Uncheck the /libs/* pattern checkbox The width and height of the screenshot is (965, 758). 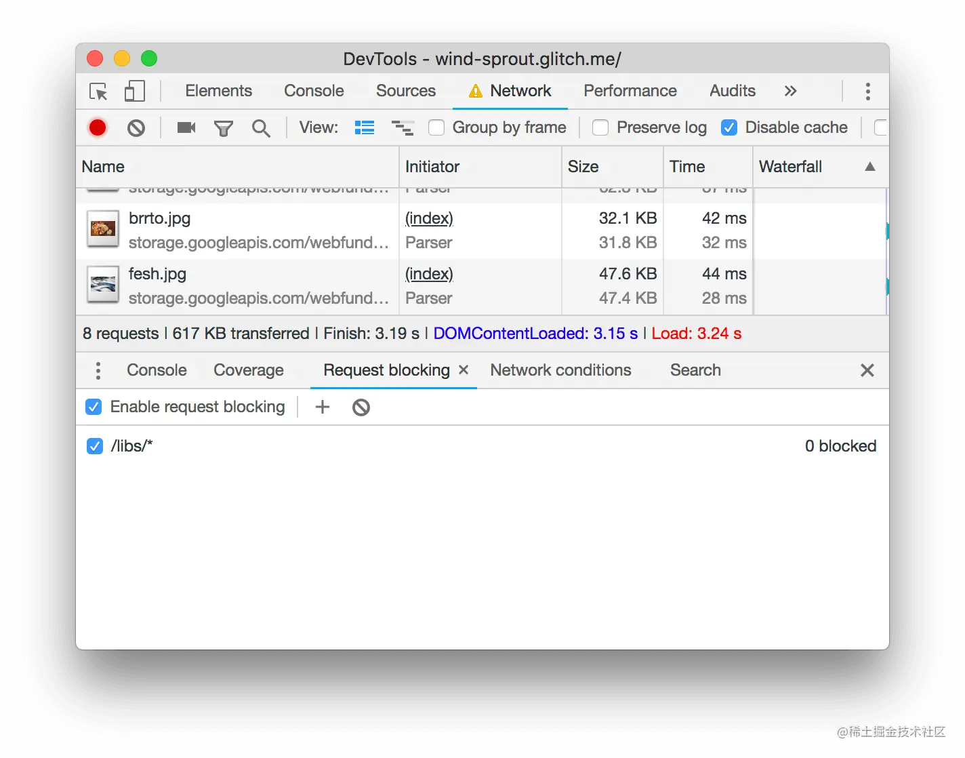tap(95, 446)
